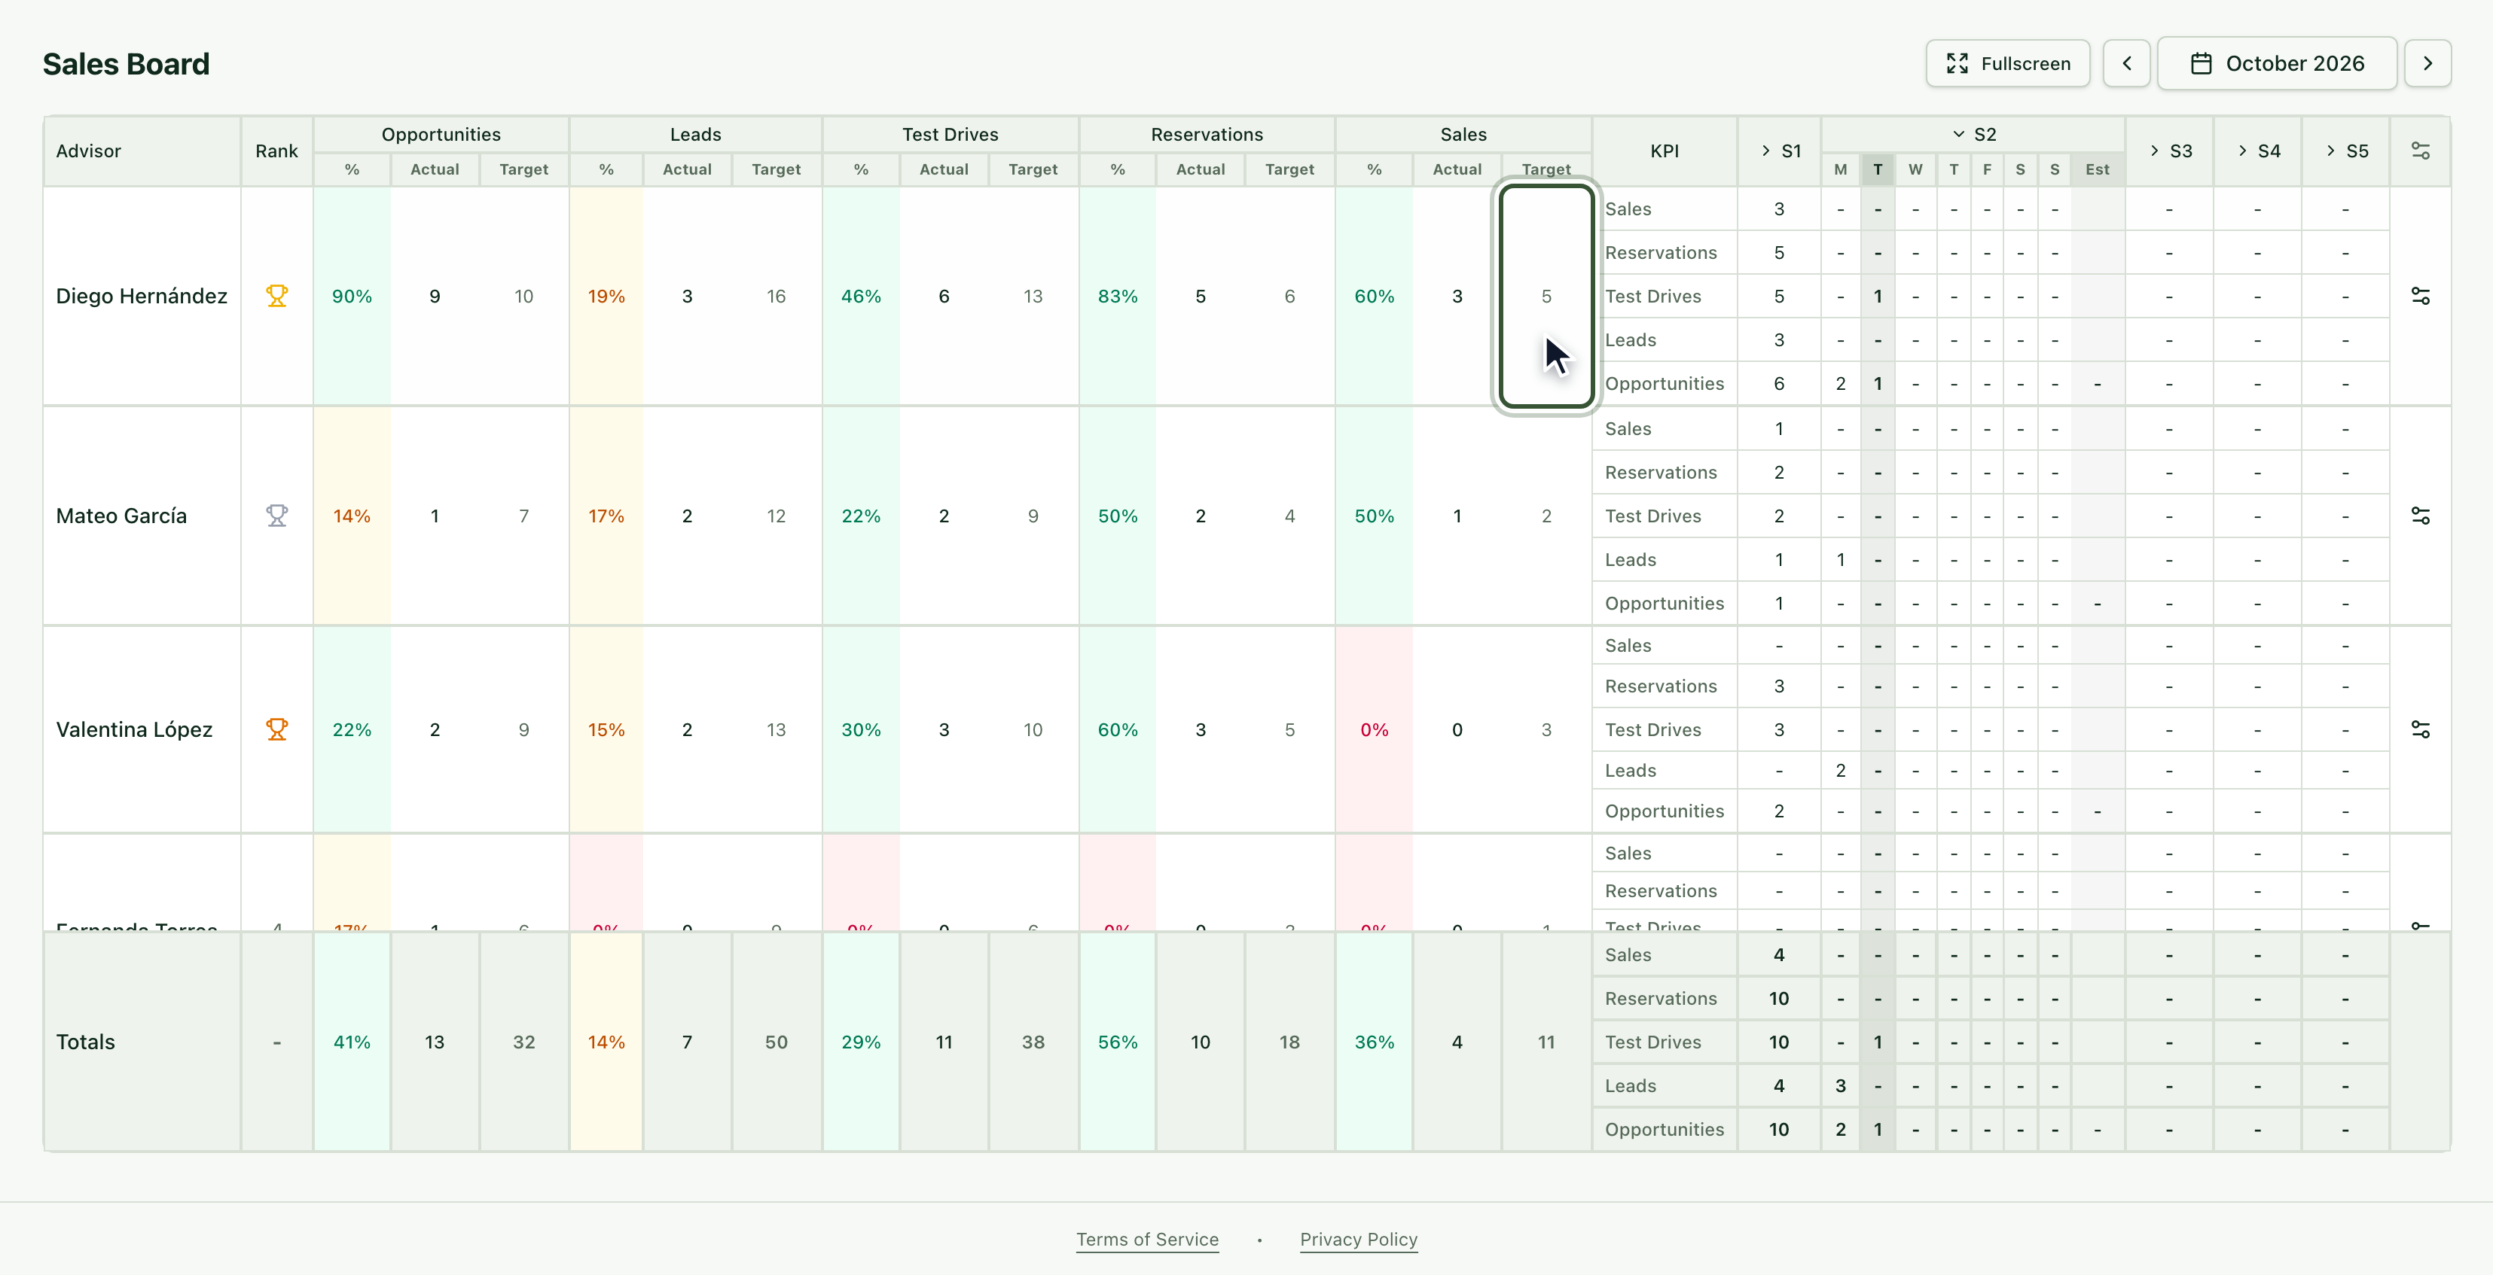
Task: Click the Fullscreen button
Action: pos(2007,64)
